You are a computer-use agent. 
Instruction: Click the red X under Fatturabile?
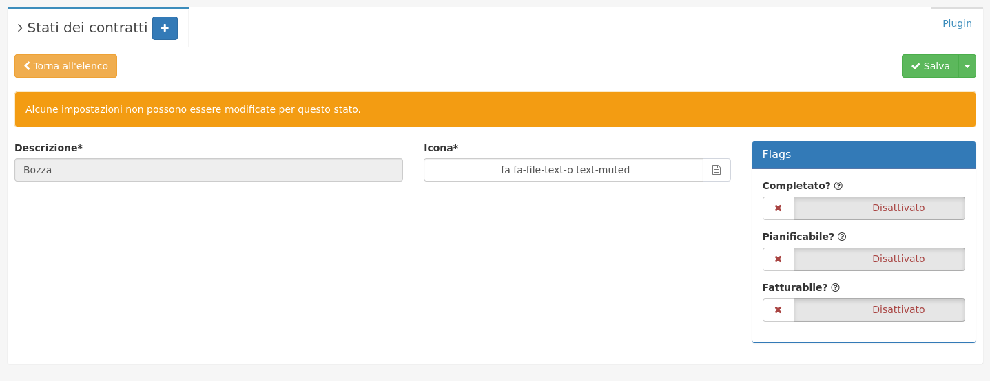point(778,310)
